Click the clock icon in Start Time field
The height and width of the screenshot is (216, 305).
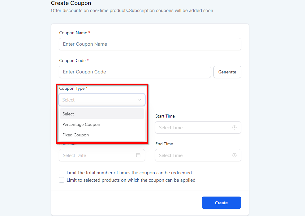[234, 127]
